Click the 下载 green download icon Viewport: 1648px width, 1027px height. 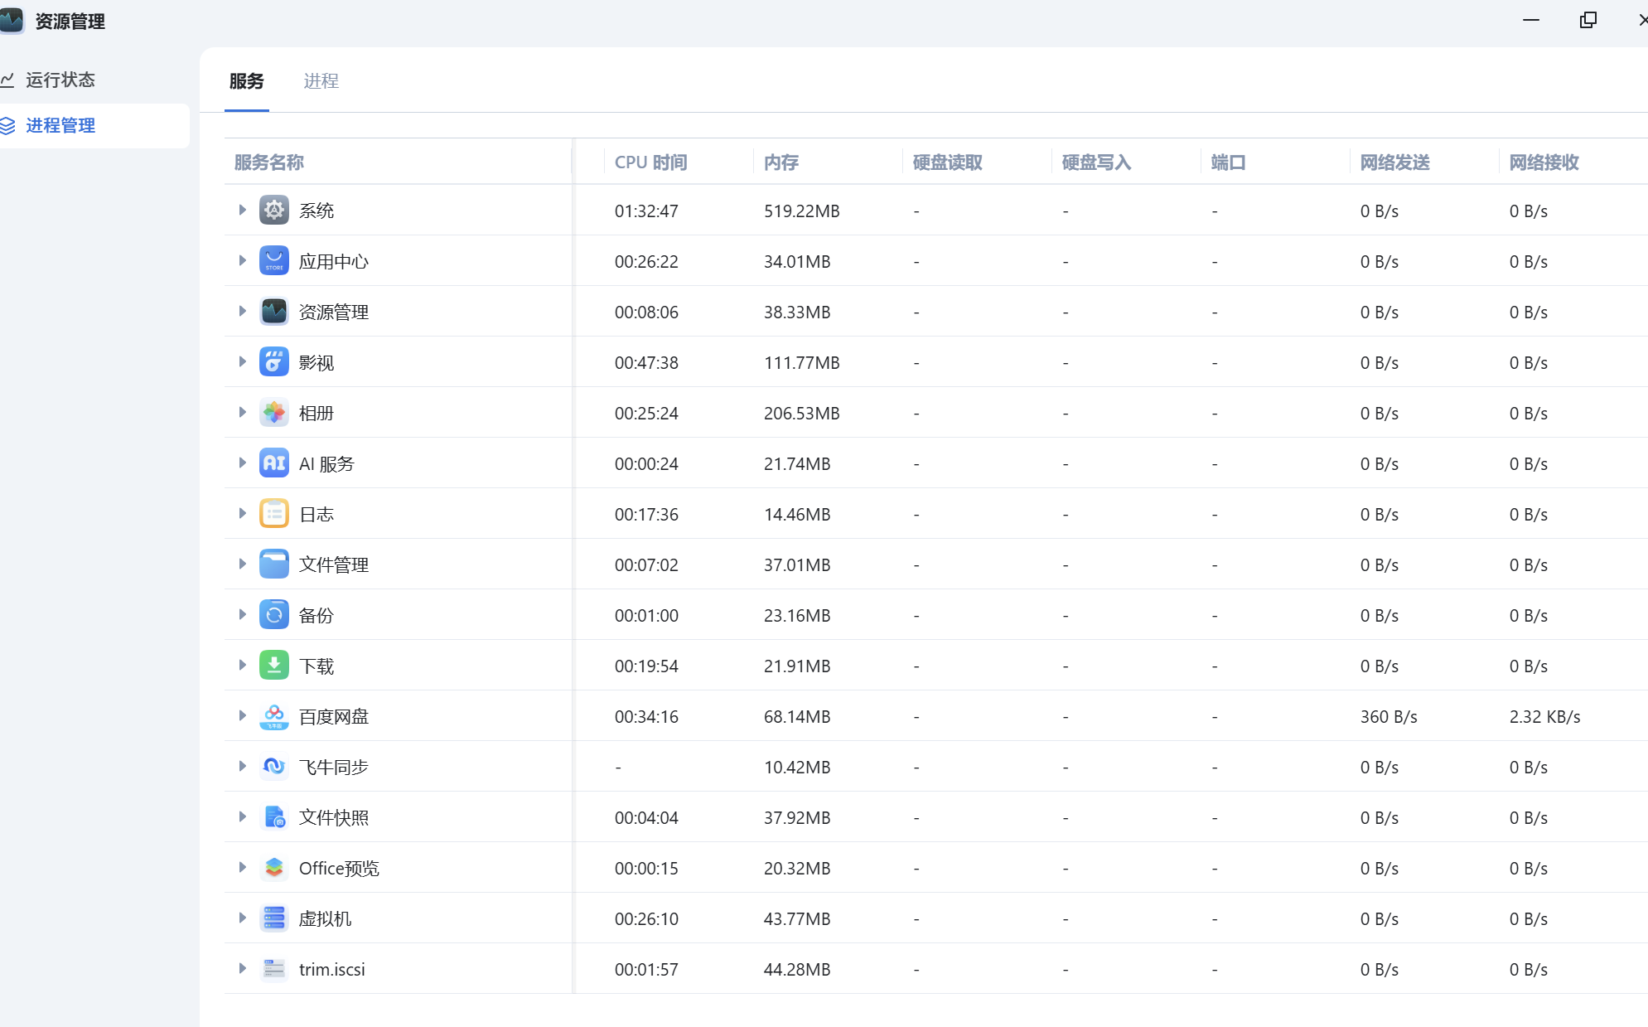point(273,666)
